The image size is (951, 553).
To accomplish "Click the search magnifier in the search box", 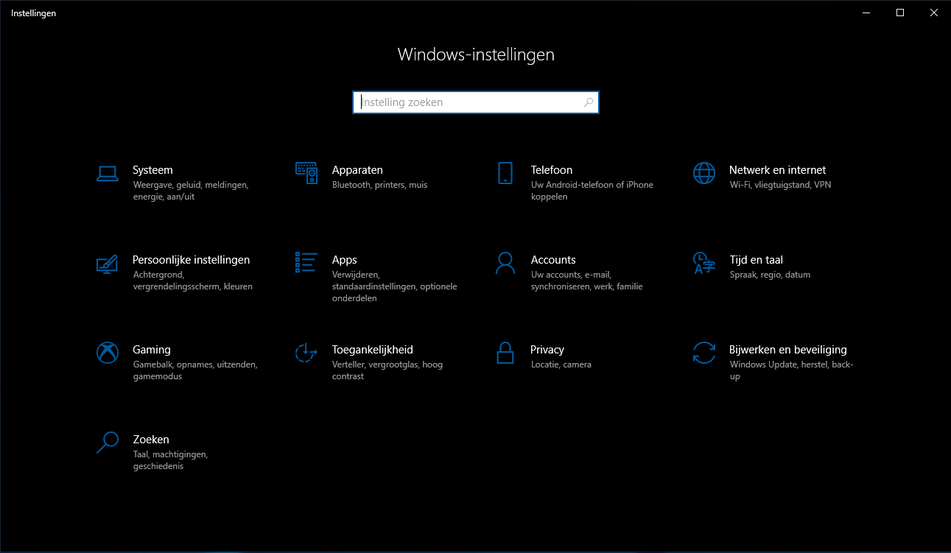I will click(589, 102).
